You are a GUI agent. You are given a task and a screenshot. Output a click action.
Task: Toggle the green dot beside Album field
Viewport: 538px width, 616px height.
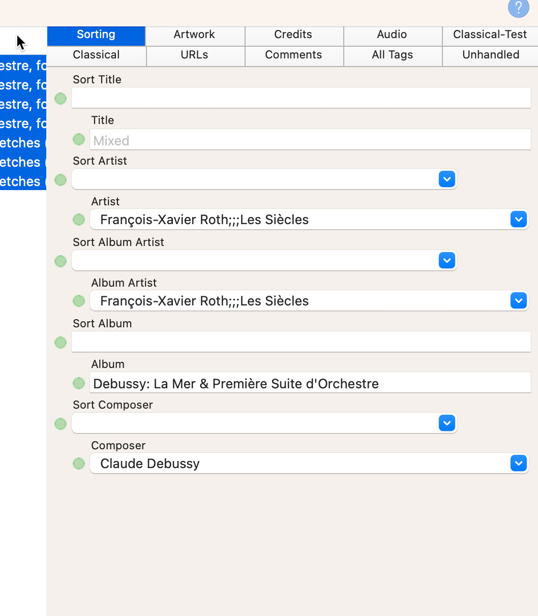coord(79,383)
